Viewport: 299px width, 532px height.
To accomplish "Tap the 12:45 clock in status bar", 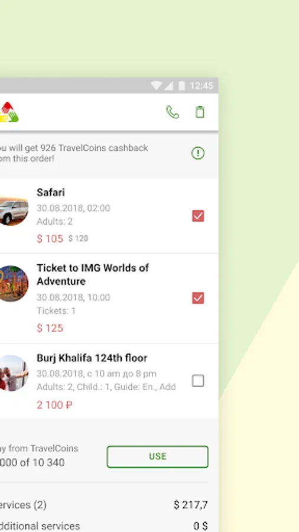I will click(x=201, y=86).
